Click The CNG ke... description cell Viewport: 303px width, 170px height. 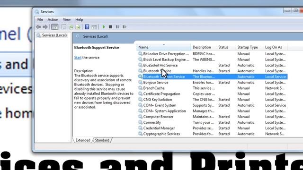(x=204, y=100)
